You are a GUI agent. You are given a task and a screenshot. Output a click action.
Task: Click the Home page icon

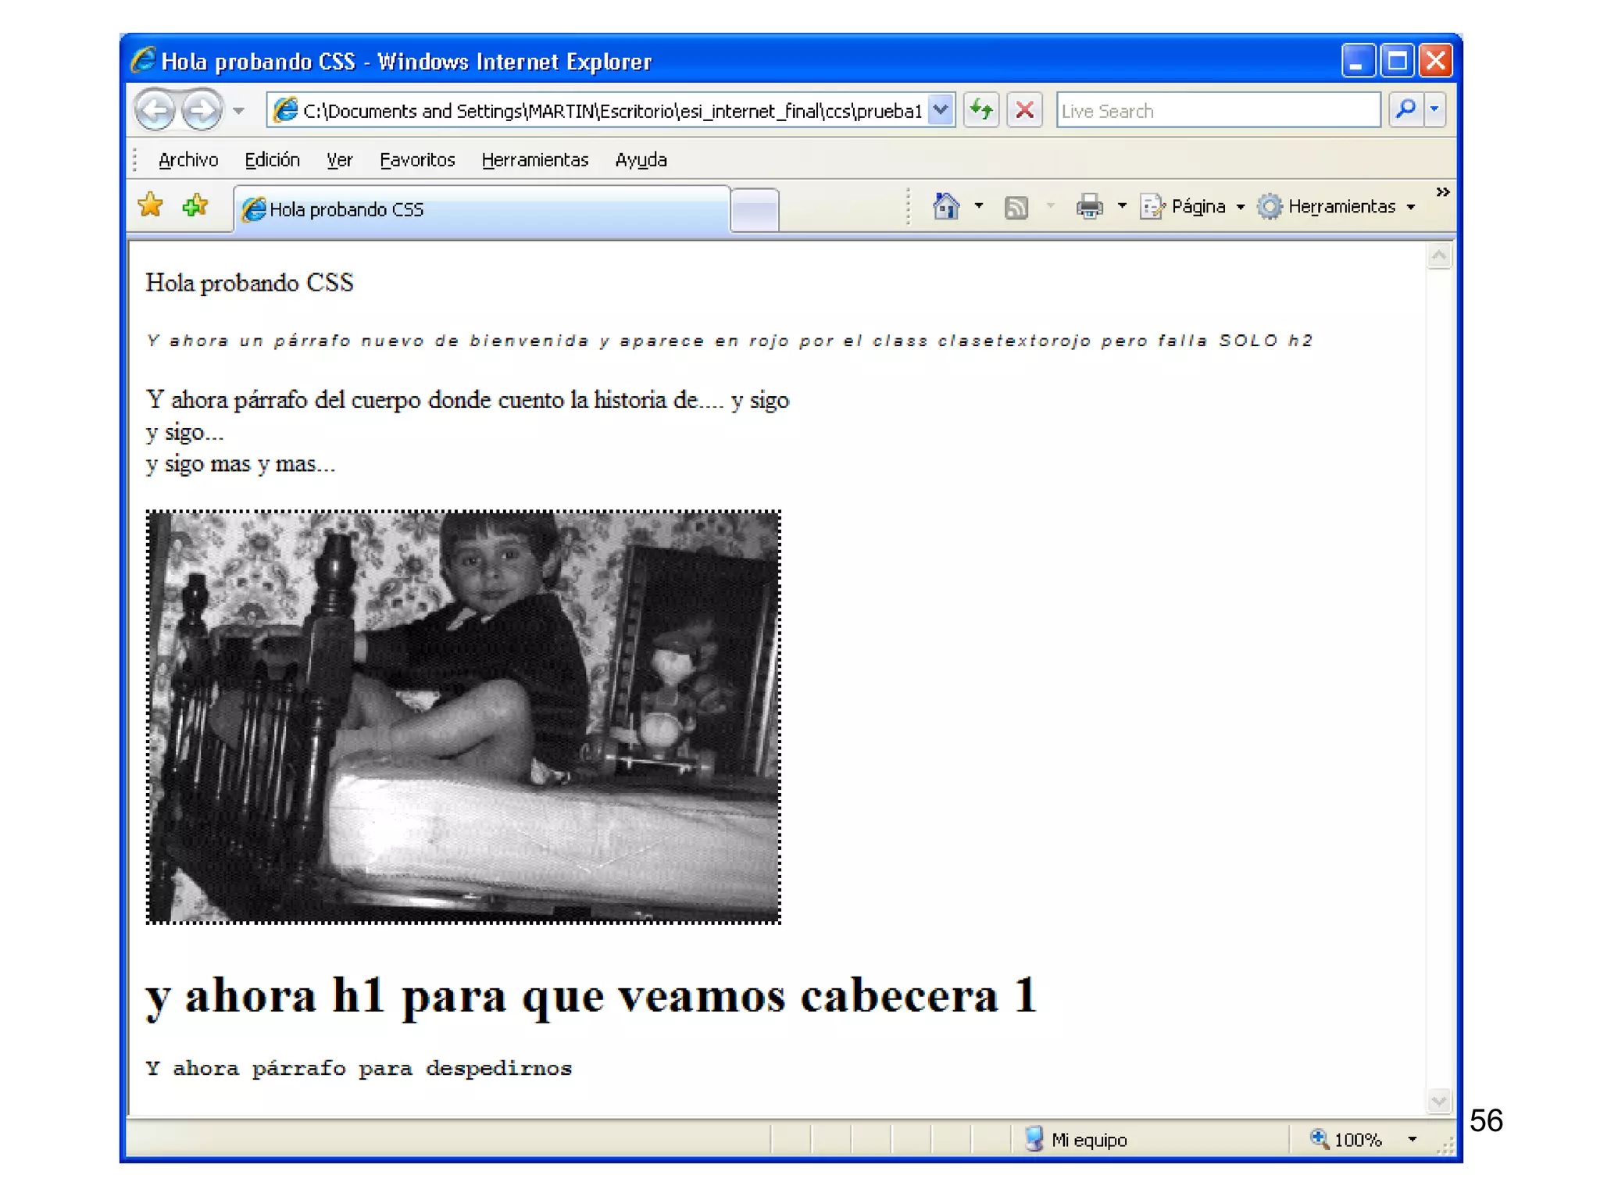945,206
